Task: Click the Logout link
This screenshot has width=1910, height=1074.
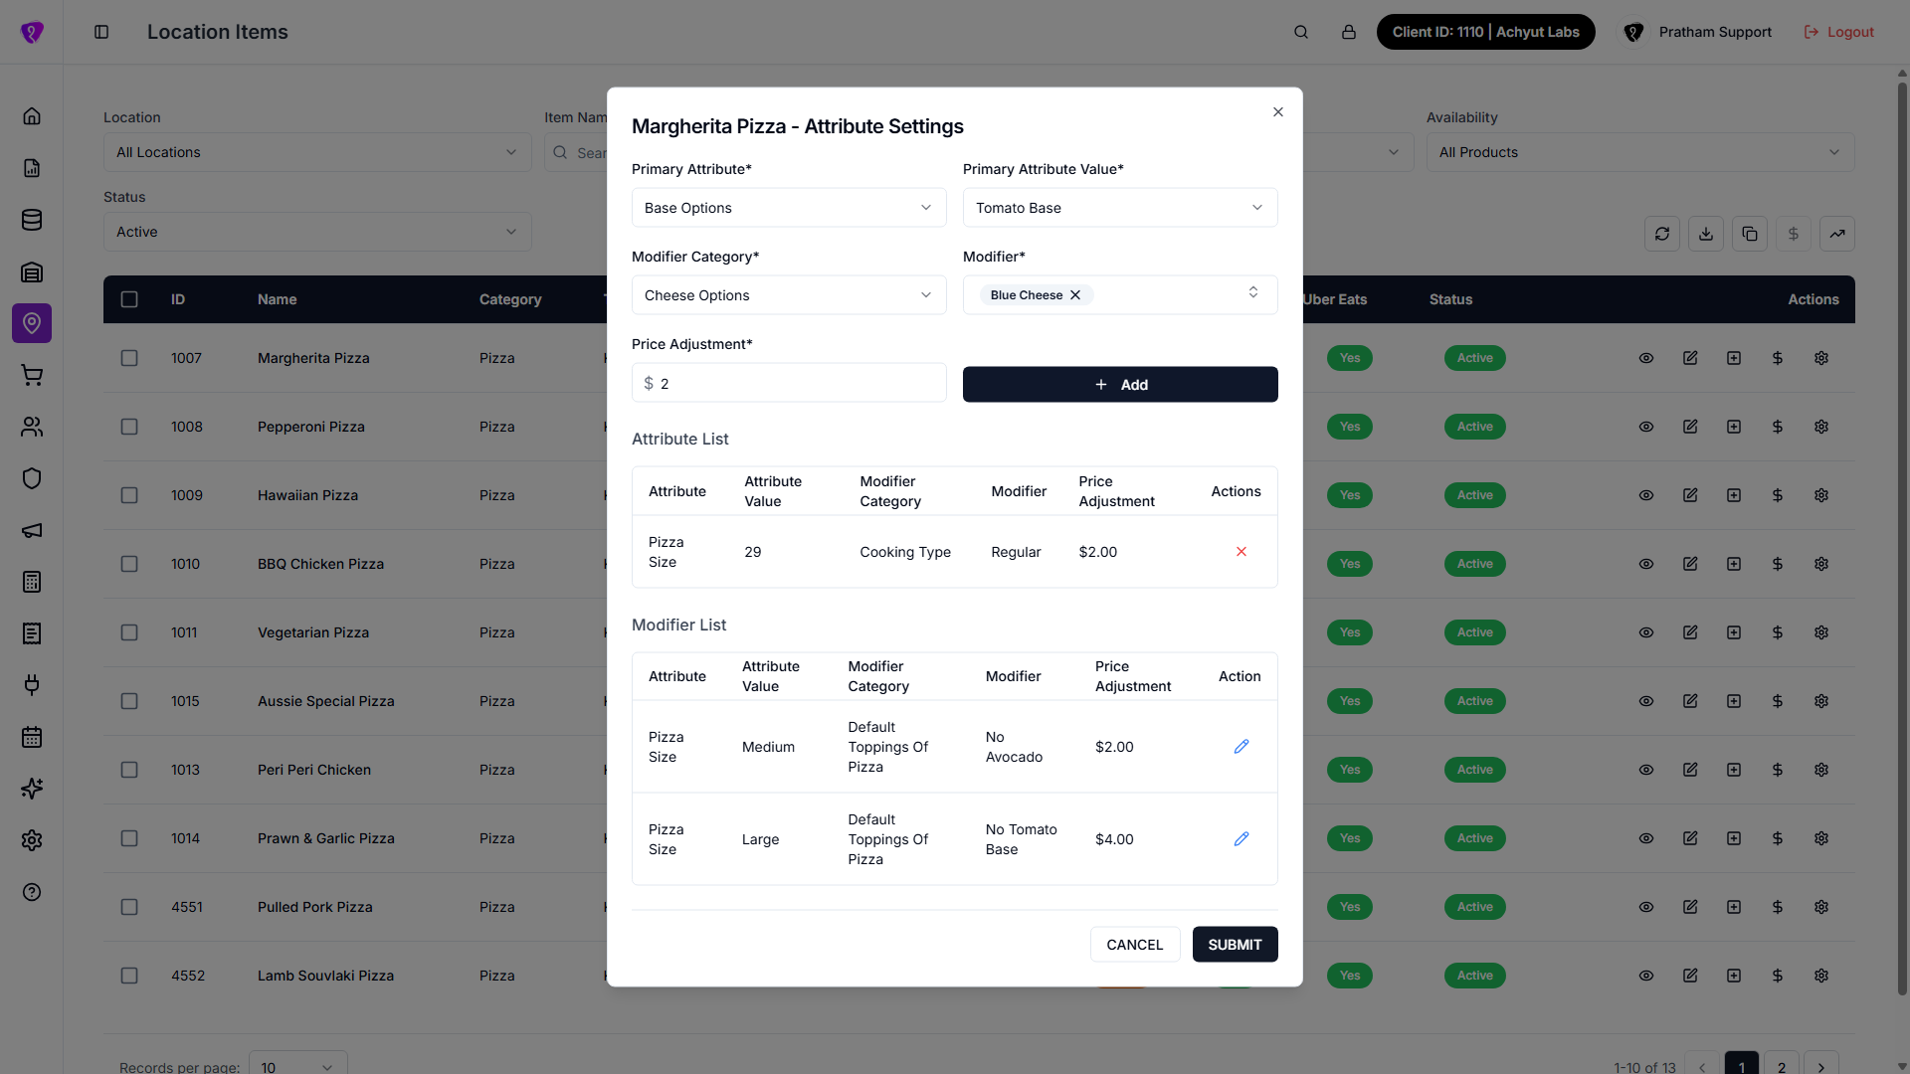Action: coord(1838,32)
